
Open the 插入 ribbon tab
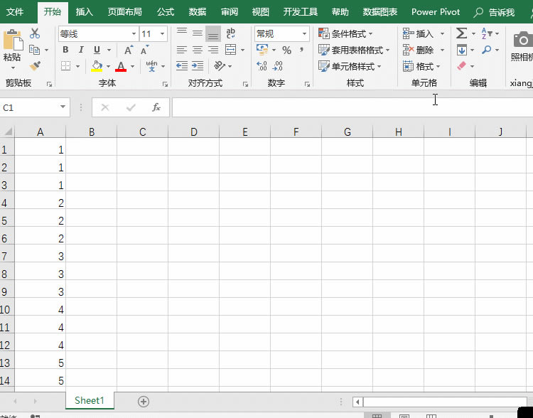coord(85,12)
